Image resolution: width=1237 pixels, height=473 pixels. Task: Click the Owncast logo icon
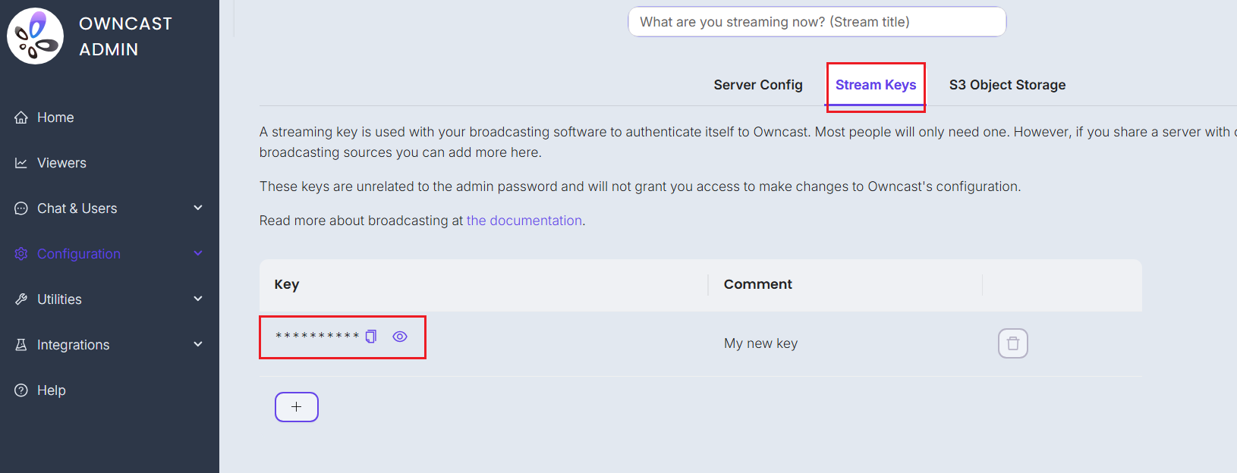pyautogui.click(x=36, y=36)
